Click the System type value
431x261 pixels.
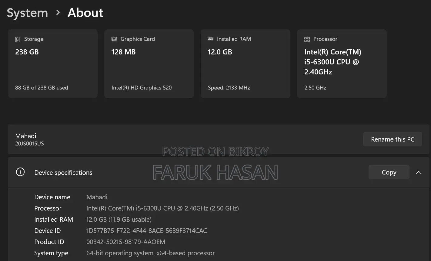(150, 253)
